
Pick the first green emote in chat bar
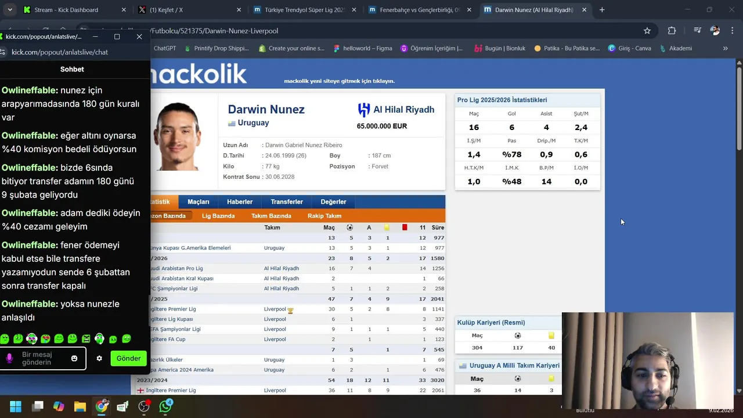point(5,338)
